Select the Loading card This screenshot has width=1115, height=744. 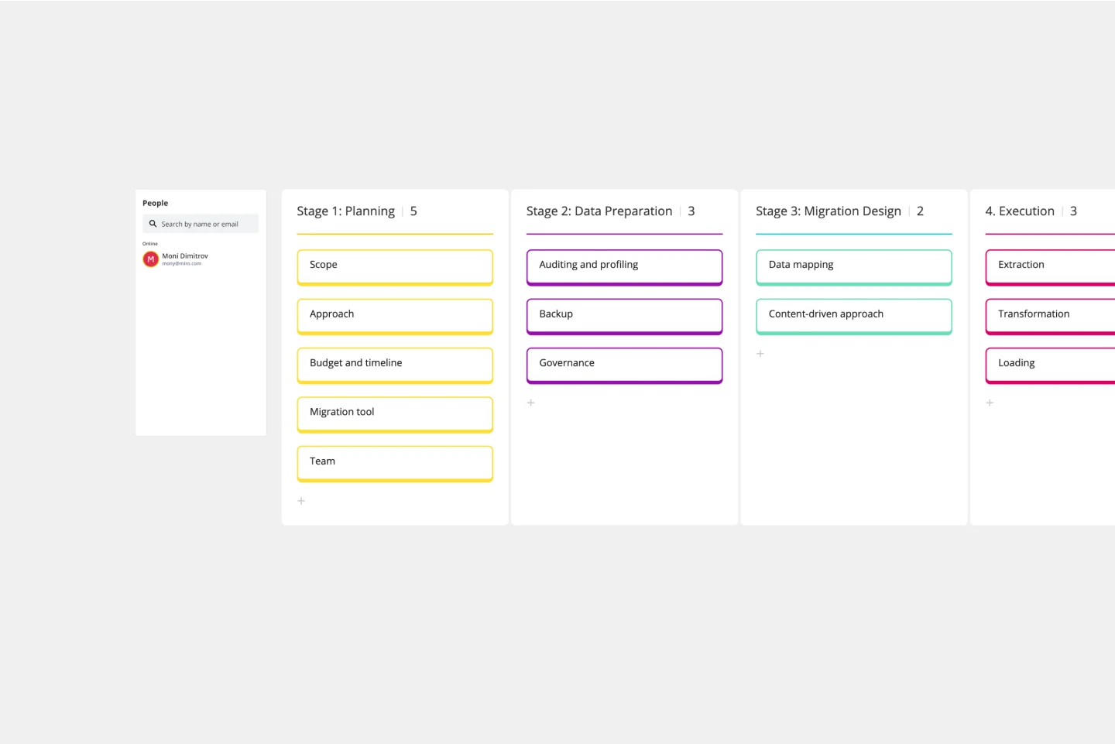1050,365
